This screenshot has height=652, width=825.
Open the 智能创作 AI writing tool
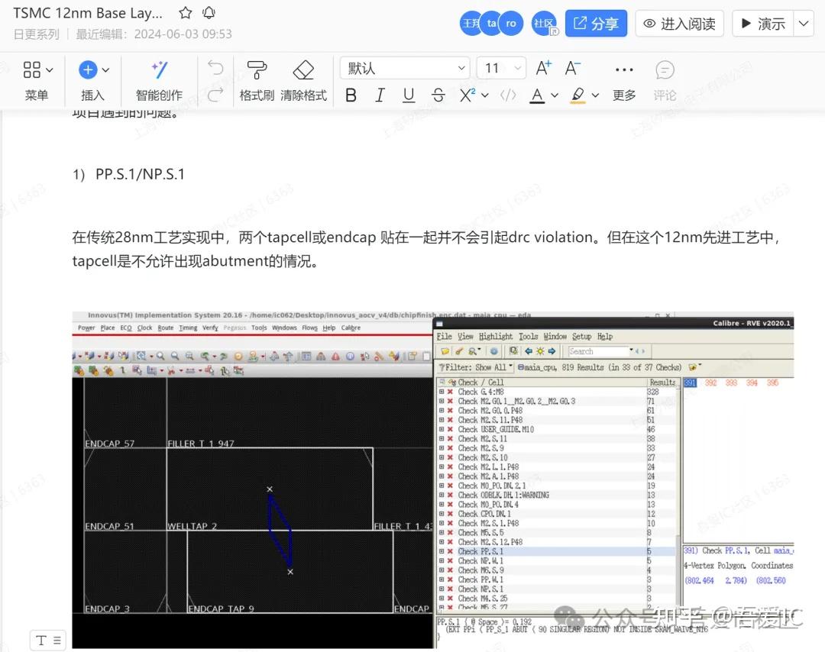[x=159, y=80]
